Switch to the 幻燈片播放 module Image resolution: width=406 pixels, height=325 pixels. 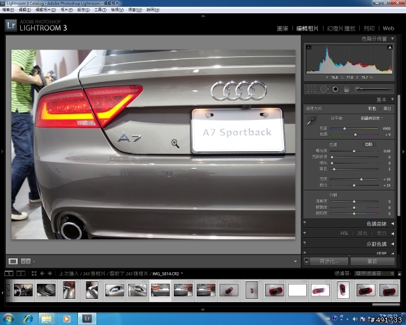click(x=341, y=29)
